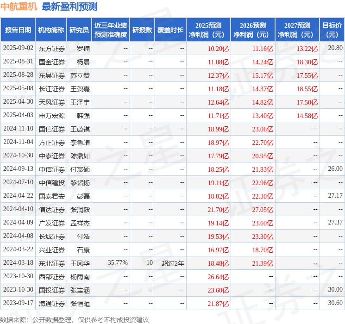The image size is (345, 324).
Task: Click 长江证券 institution cell
Action: [52, 89]
